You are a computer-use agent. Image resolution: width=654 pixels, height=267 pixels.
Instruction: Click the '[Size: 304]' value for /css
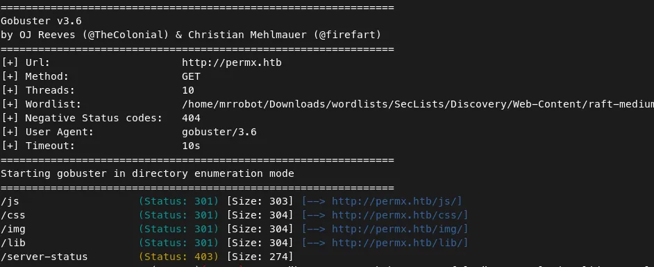pyautogui.click(x=260, y=215)
